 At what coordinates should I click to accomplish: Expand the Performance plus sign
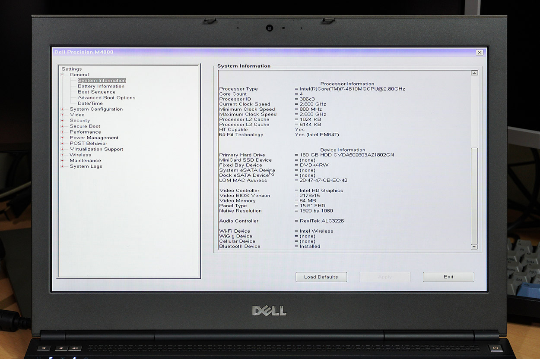pyautogui.click(x=63, y=132)
